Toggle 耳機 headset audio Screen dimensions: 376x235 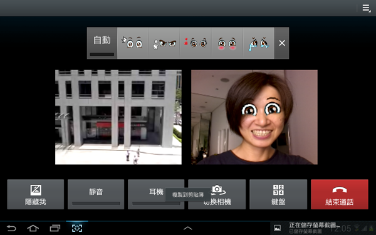(156, 194)
